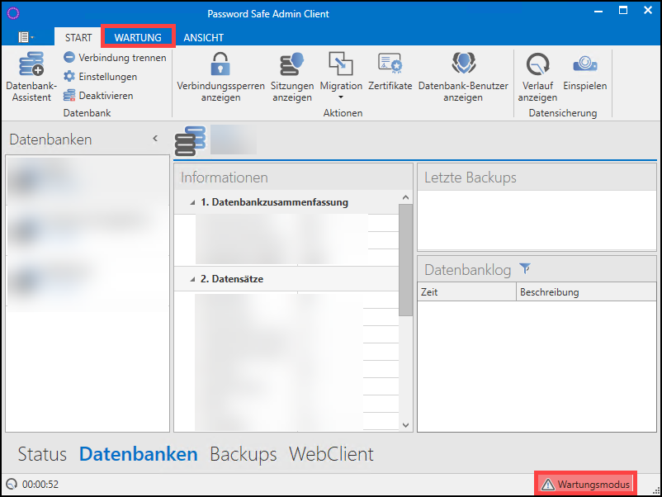The image size is (662, 497).
Task: Collapse 1. Datenbankzusammenfassung section
Action: [192, 203]
